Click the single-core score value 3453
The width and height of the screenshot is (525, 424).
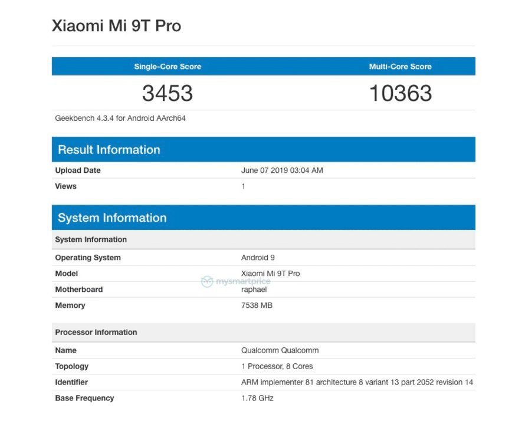pos(168,93)
